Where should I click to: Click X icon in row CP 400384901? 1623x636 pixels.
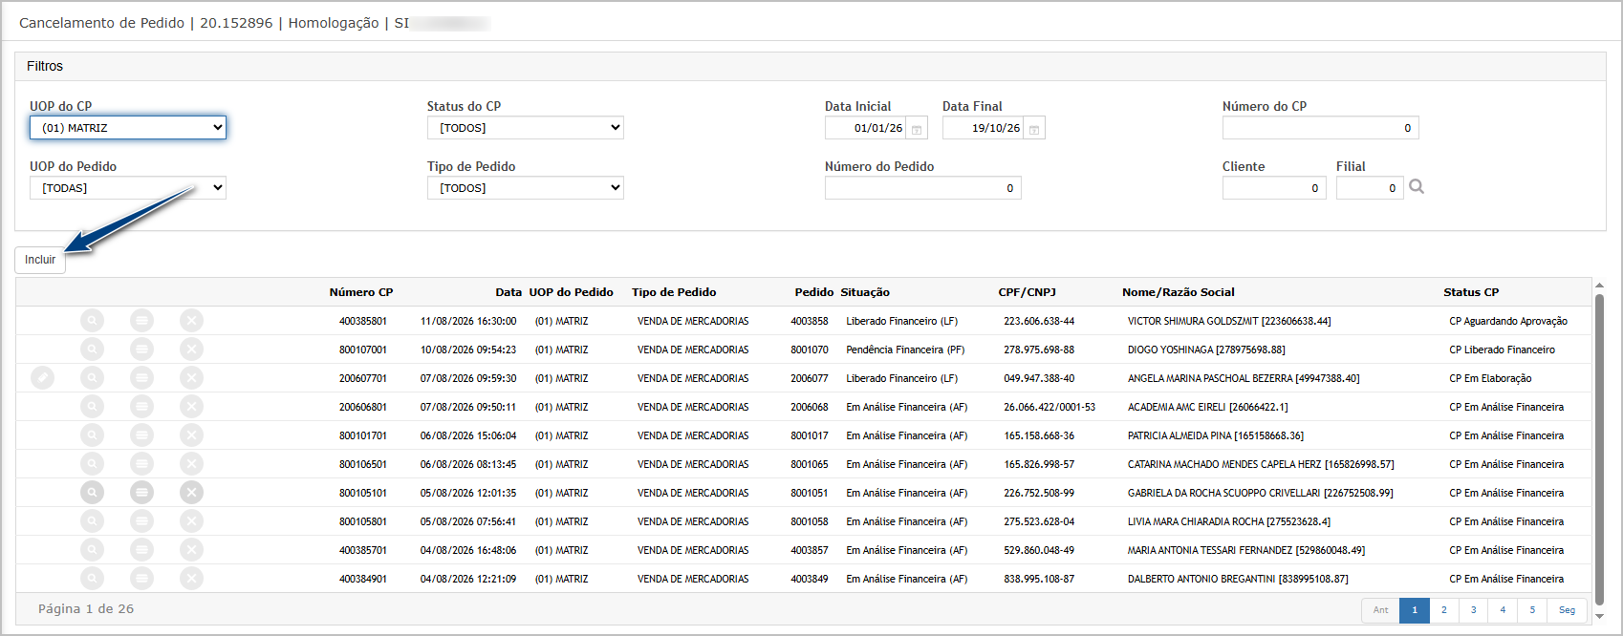point(191,579)
